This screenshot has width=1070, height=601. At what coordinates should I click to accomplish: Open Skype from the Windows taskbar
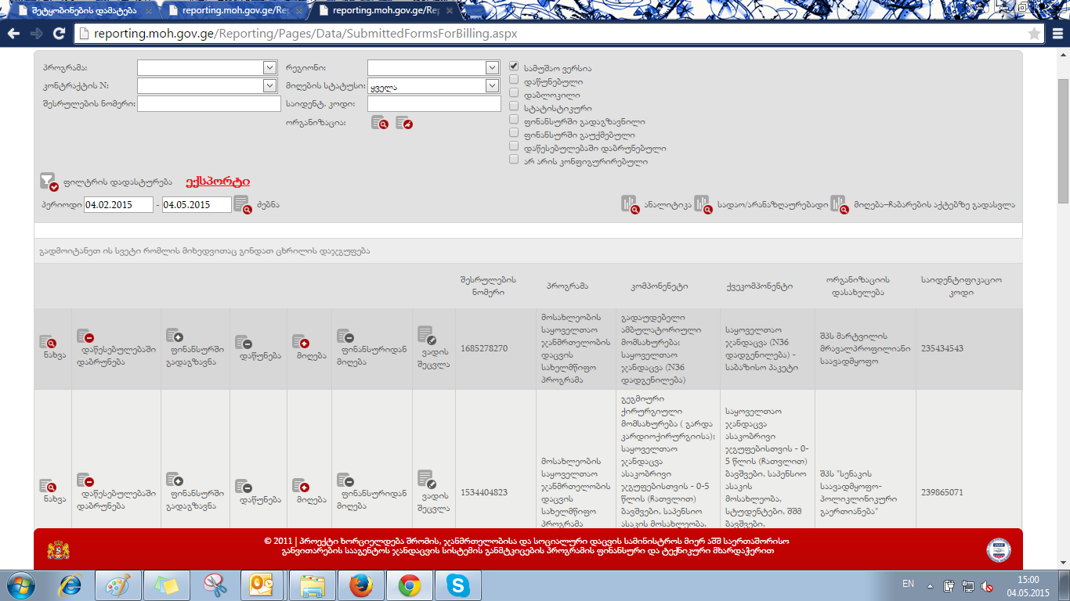tap(458, 585)
